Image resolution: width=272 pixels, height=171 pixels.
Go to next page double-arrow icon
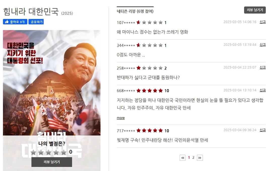pyautogui.click(x=200, y=158)
